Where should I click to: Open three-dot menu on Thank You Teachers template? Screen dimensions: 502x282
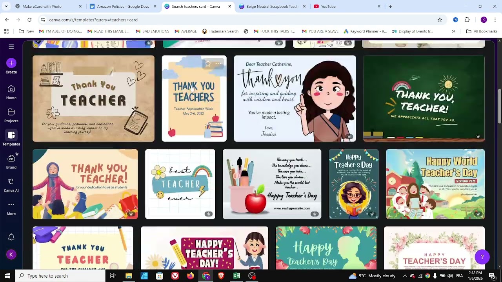click(218, 63)
